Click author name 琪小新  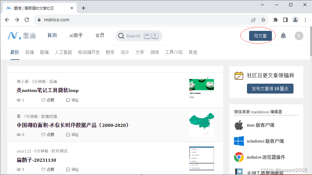(23, 81)
